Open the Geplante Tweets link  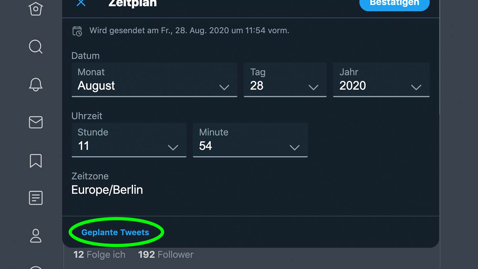[x=115, y=232]
